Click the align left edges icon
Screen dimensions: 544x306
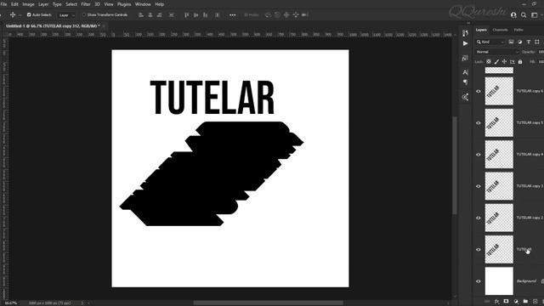point(141,15)
